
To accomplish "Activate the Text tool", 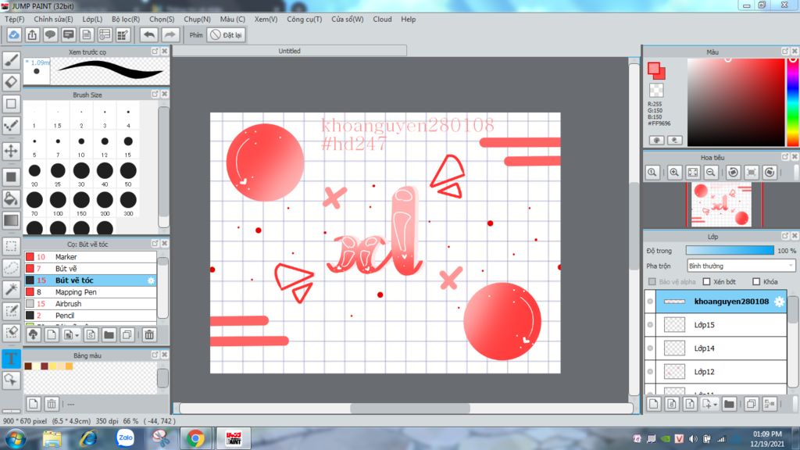I will point(11,358).
